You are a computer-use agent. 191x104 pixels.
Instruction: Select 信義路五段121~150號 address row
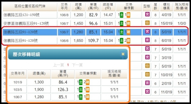click(x=30, y=15)
